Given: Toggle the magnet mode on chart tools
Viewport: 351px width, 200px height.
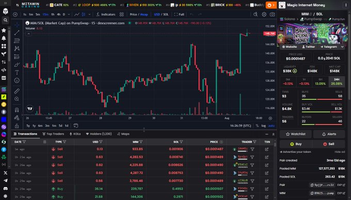Looking at the screenshot, I should click(x=17, y=110).
